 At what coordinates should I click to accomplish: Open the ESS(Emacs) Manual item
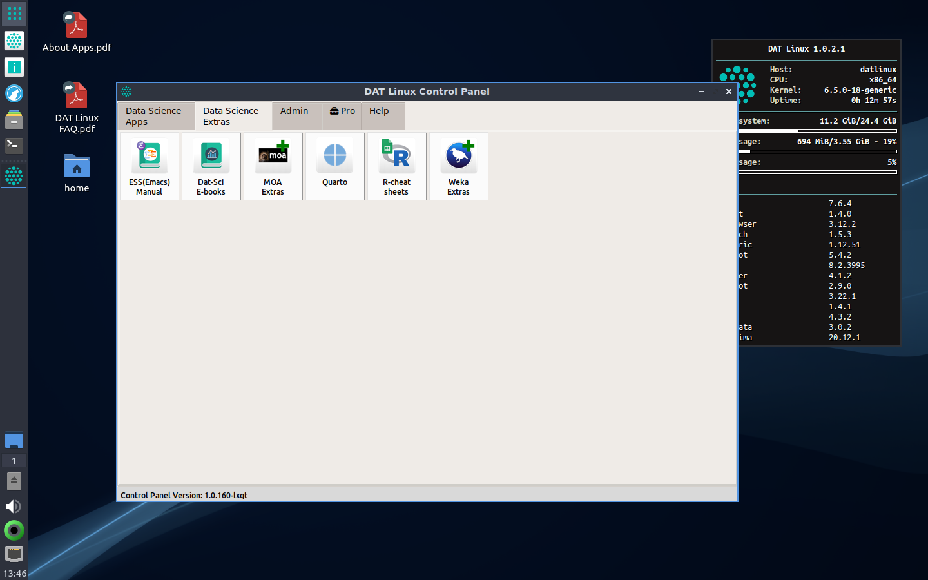coord(149,166)
